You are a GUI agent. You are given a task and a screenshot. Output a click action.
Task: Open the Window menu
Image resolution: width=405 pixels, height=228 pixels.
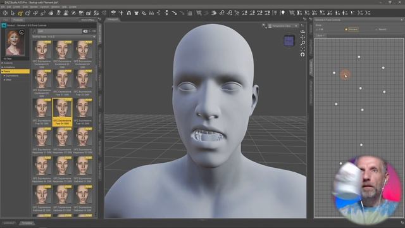click(x=55, y=7)
